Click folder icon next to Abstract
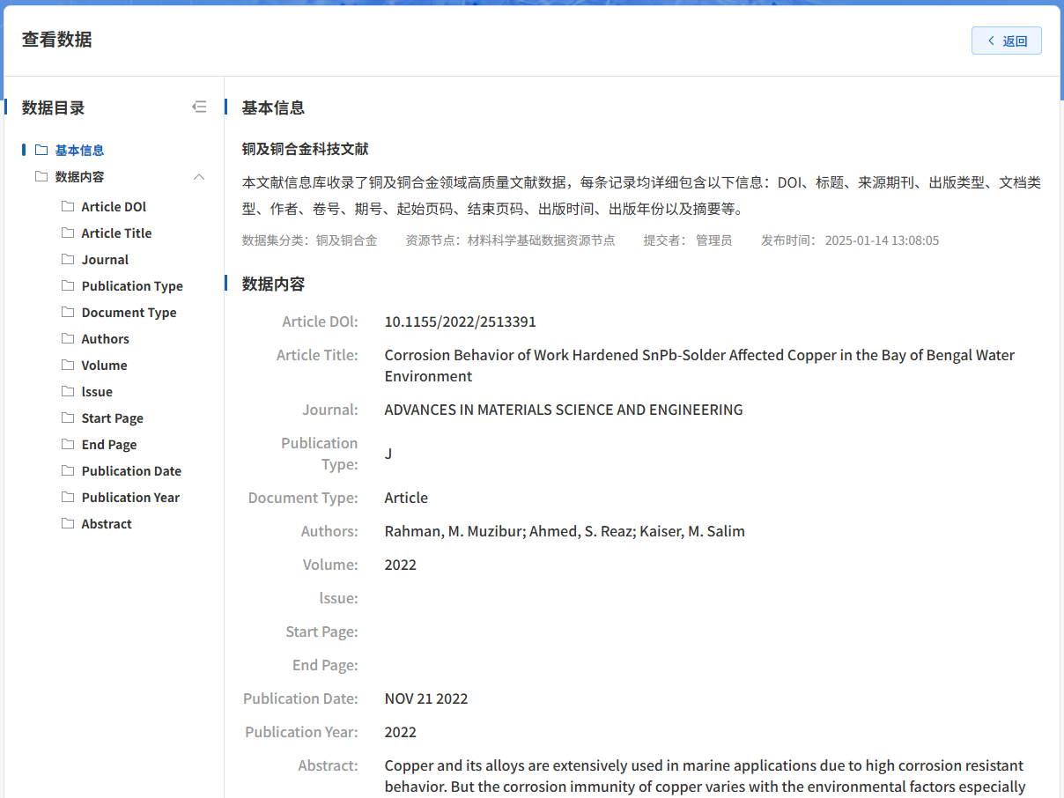The width and height of the screenshot is (1064, 798). pyautogui.click(x=68, y=524)
